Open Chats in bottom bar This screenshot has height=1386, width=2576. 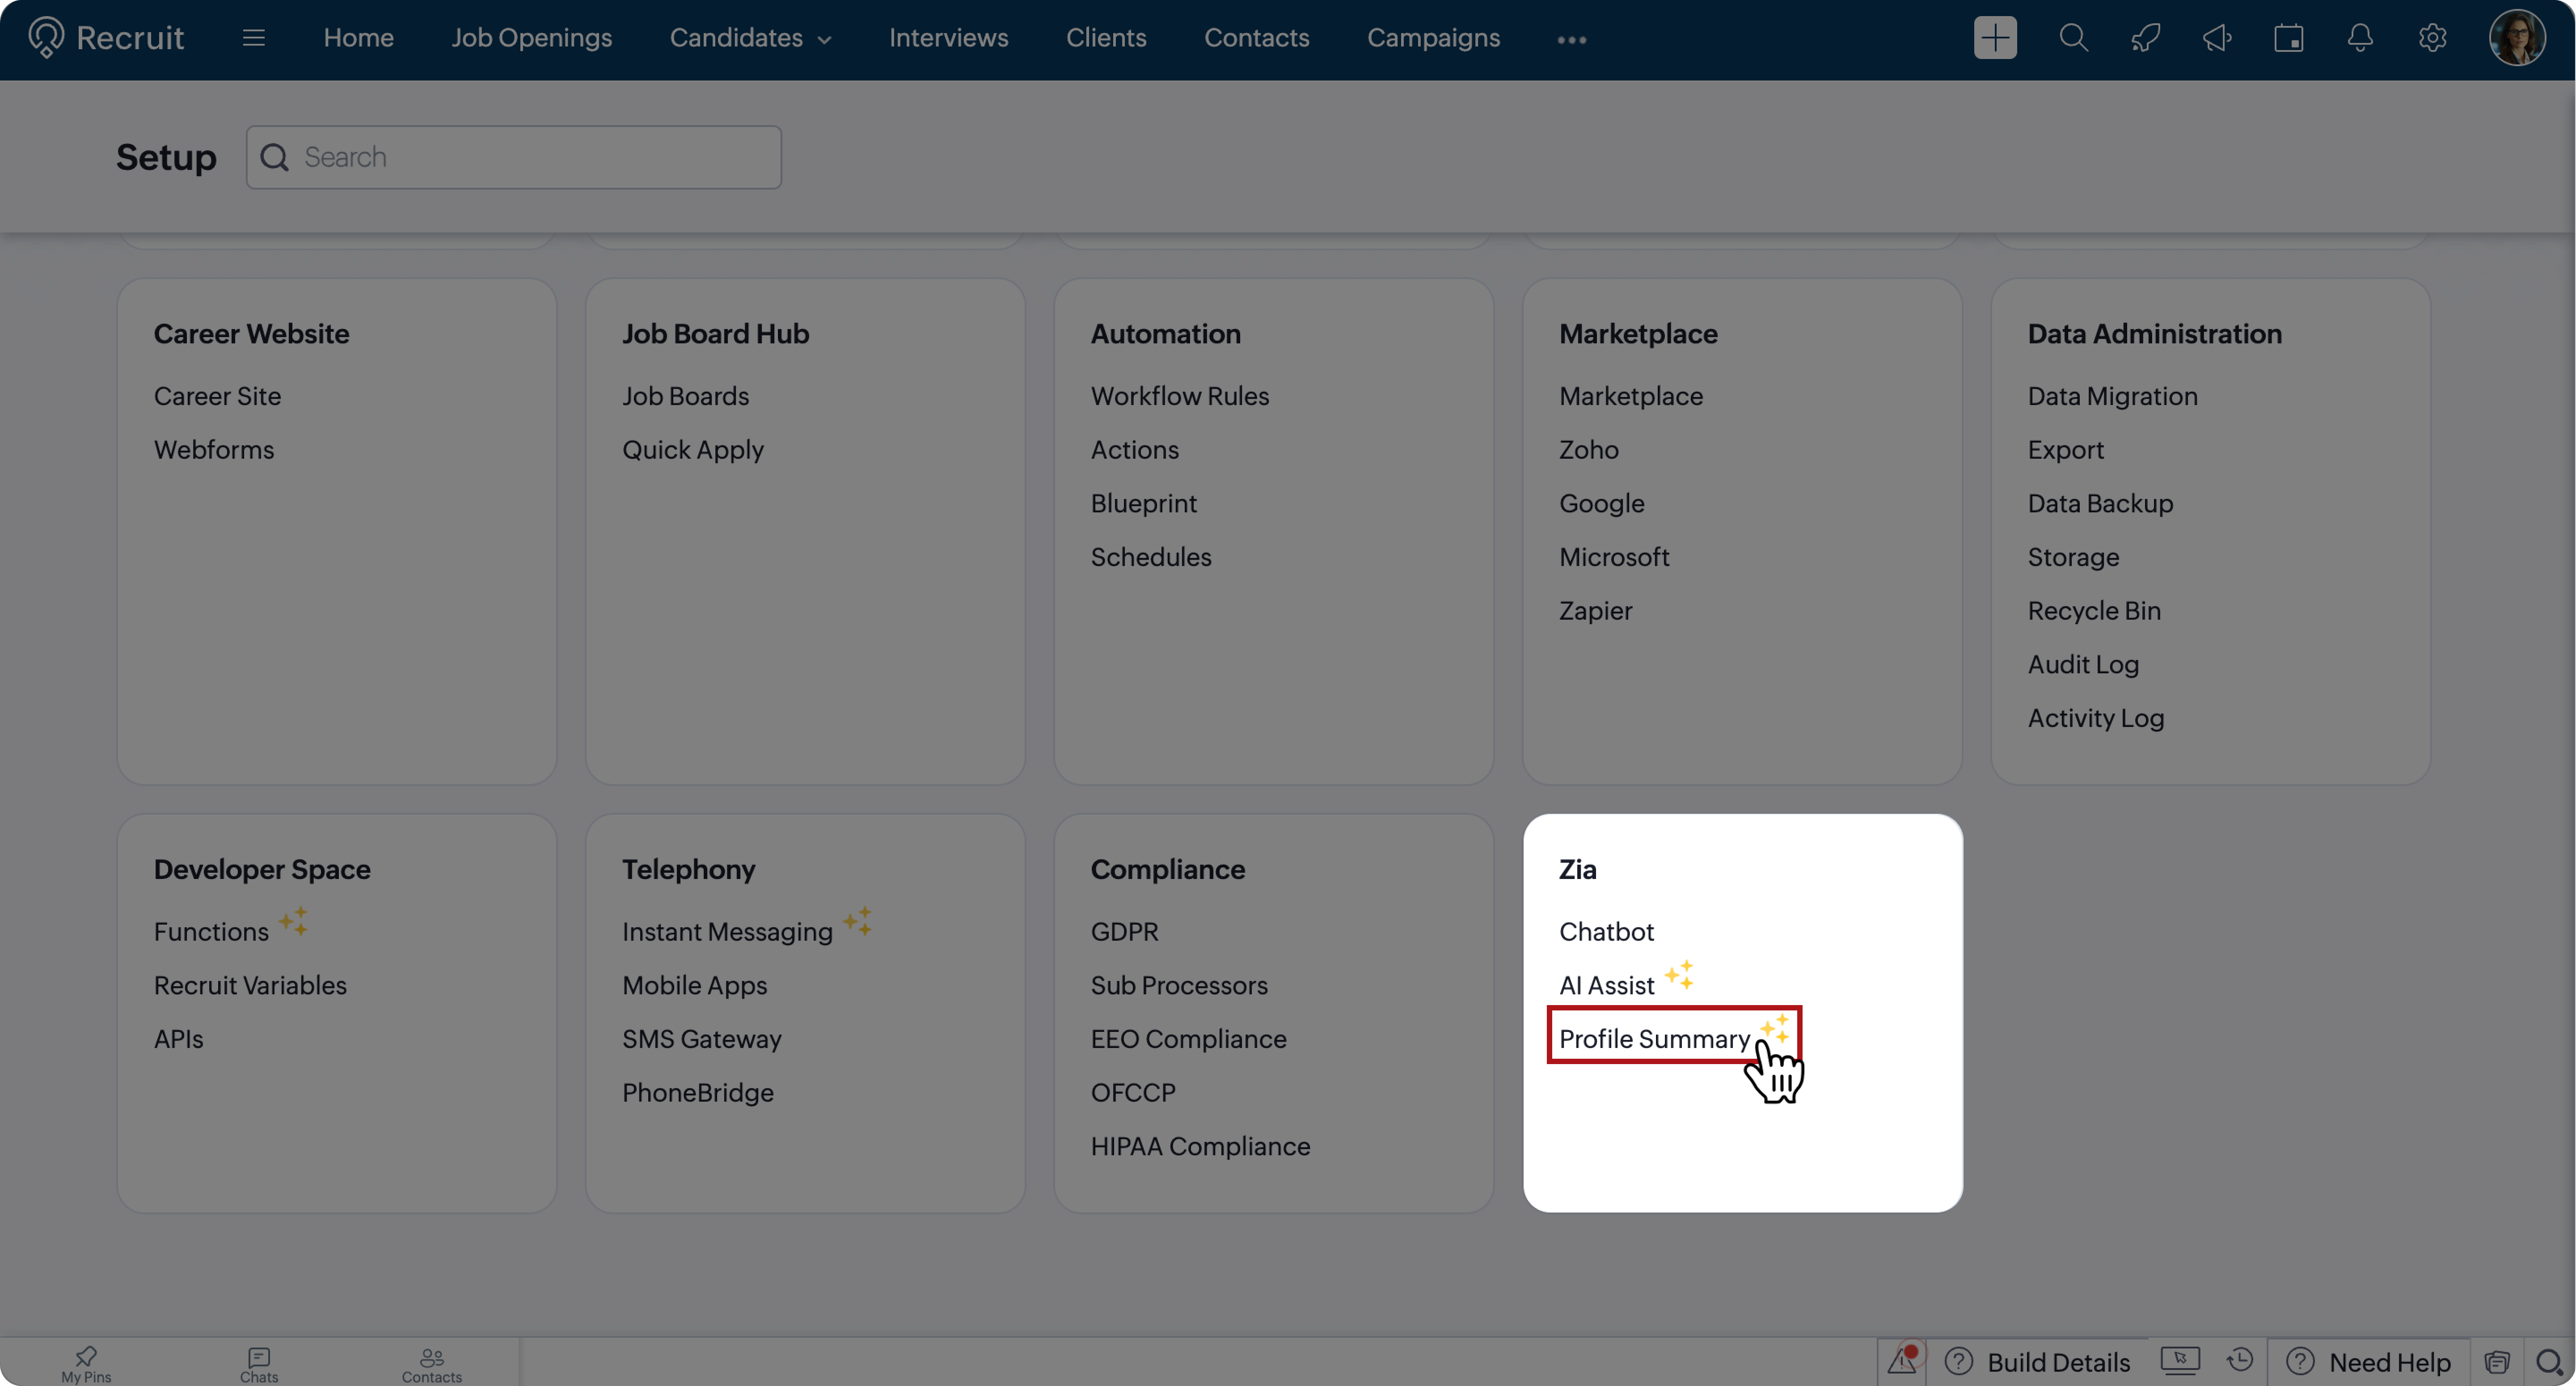click(259, 1364)
